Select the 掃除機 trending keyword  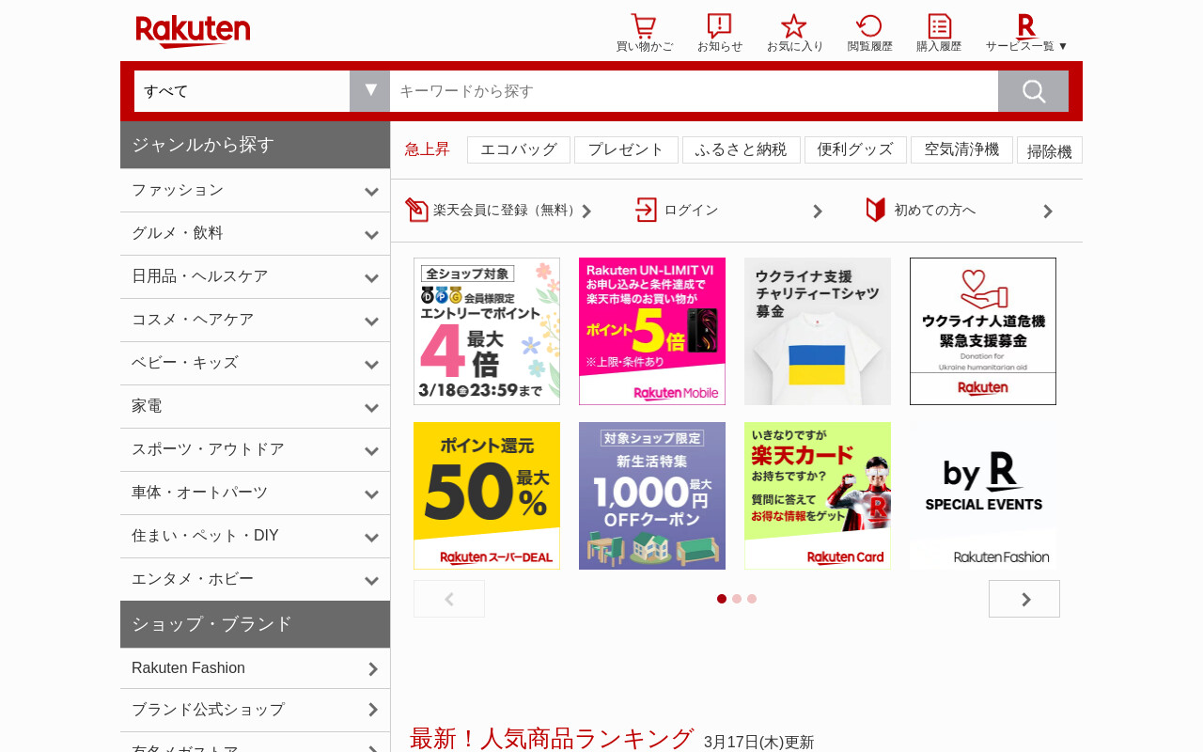point(1050,150)
